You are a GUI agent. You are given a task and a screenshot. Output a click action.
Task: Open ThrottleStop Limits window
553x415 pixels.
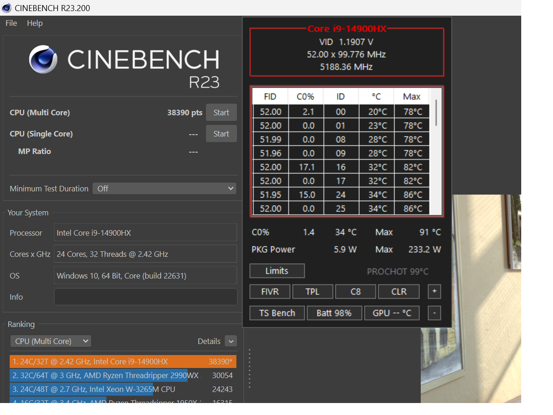[277, 271]
